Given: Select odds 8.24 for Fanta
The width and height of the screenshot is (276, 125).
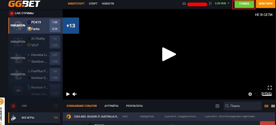Looking at the screenshot, I should 55,29.
